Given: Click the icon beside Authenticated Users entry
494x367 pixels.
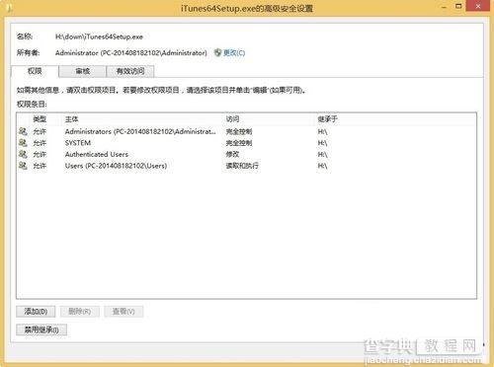Looking at the screenshot, I should (x=23, y=154).
